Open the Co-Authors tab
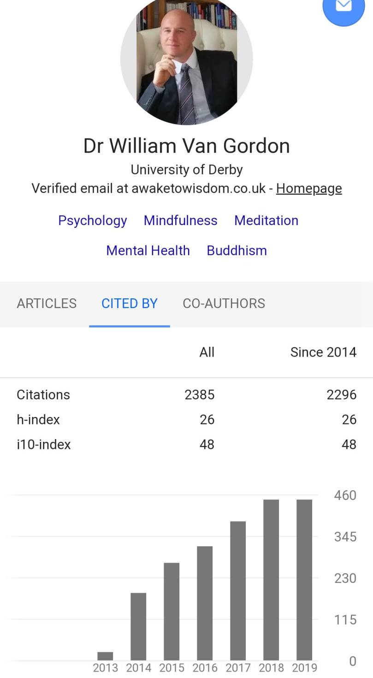Image resolution: width=373 pixels, height=678 pixels. pos(224,303)
